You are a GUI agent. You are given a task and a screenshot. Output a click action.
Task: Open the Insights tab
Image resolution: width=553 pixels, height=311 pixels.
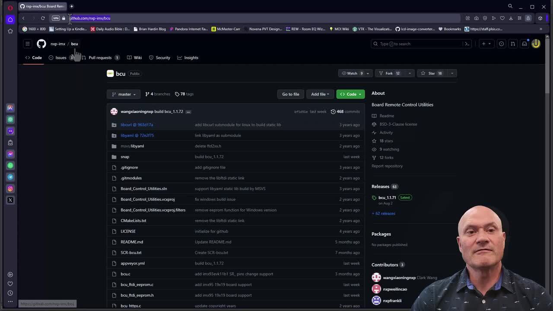tap(188, 57)
